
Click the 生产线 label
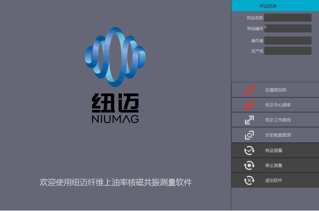pos(257,51)
